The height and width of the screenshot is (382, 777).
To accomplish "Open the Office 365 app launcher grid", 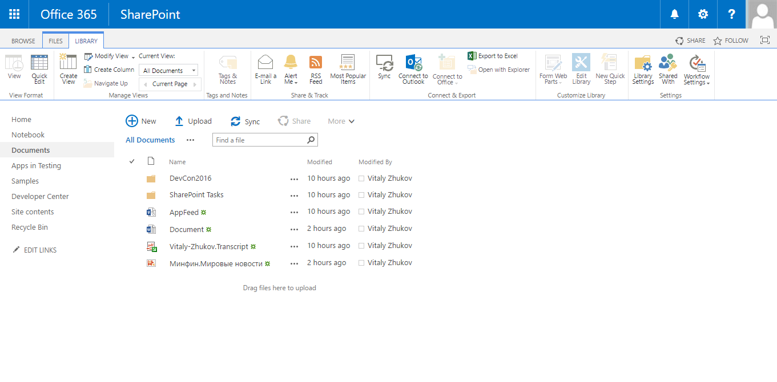I will click(14, 14).
